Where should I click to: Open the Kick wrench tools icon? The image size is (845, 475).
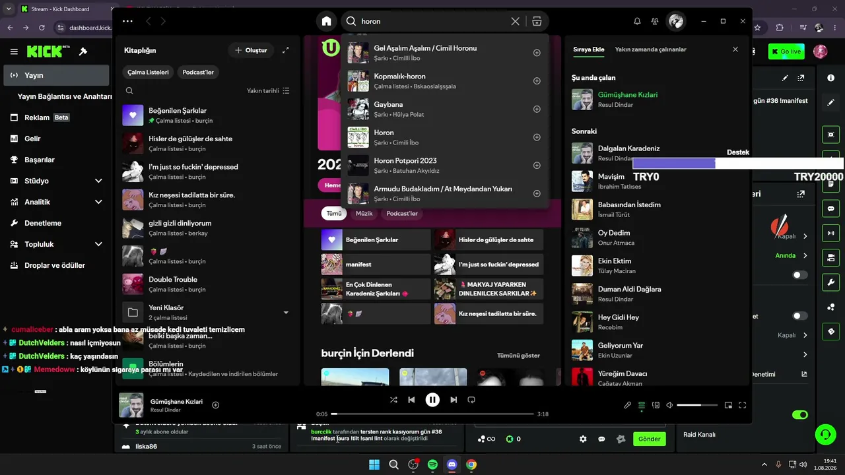[x=830, y=282]
